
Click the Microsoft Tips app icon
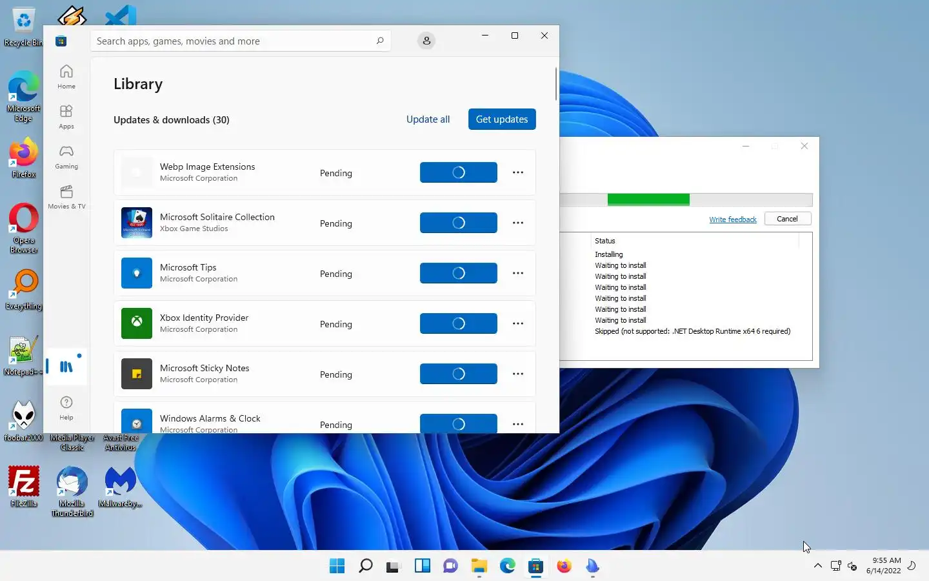pos(137,273)
